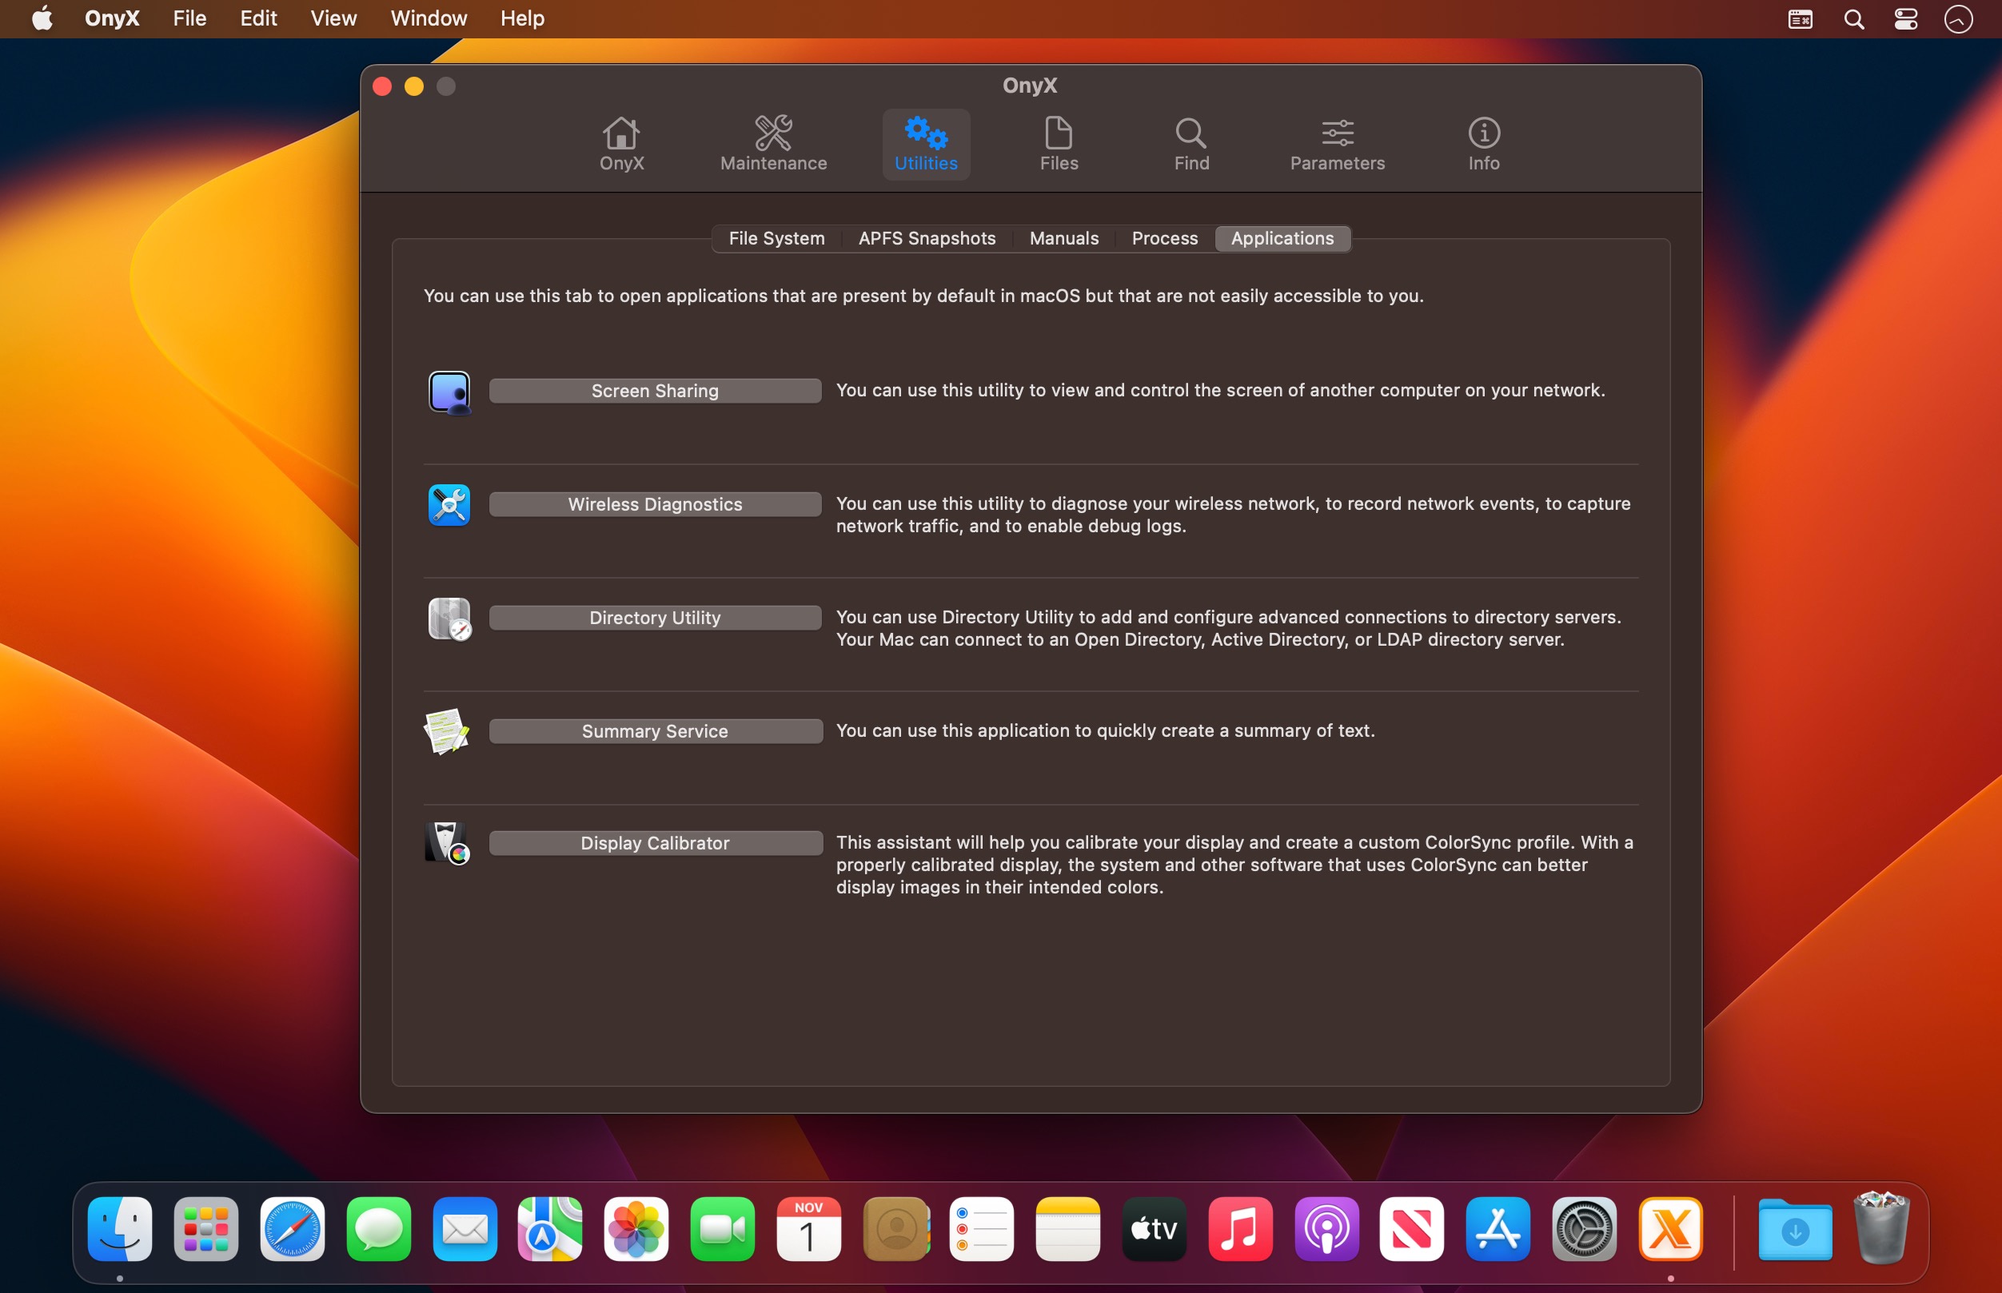Click the Wireless Diagnostics app icon
The height and width of the screenshot is (1293, 2002).
(x=449, y=504)
